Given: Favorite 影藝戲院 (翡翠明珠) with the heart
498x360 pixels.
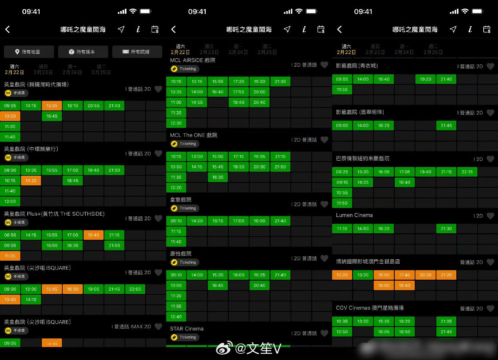Looking at the screenshot, I should pos(490,113).
